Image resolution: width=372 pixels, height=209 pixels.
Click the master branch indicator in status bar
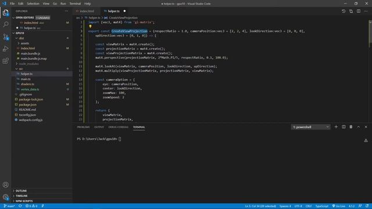click(9, 206)
